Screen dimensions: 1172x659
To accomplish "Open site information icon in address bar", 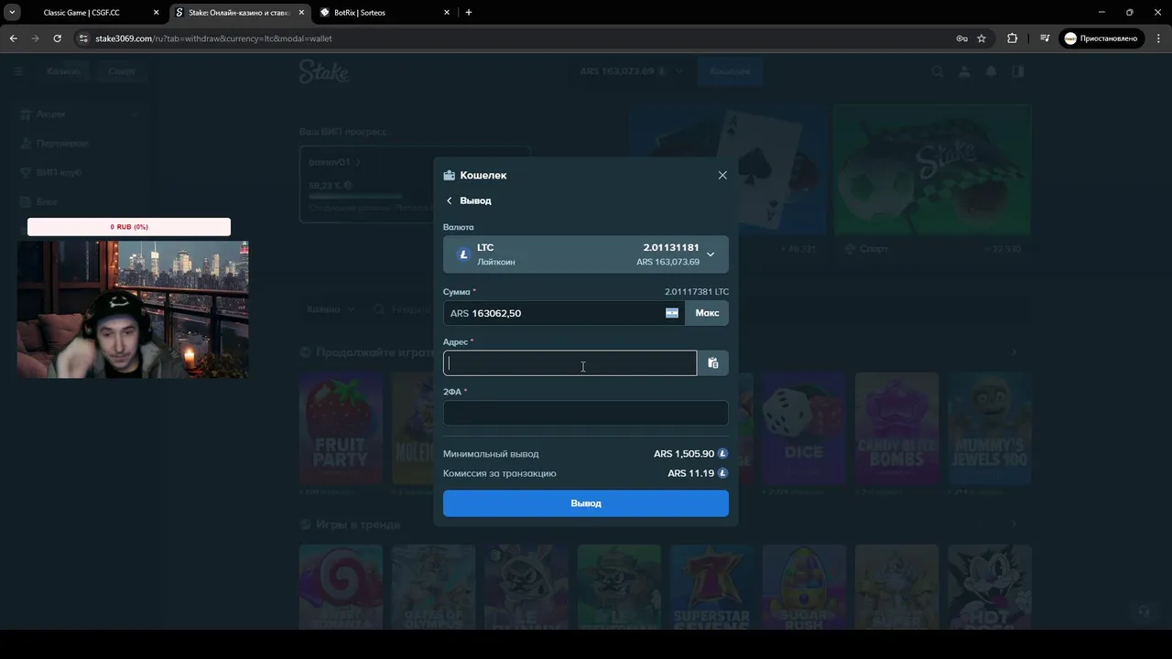I will [82, 38].
